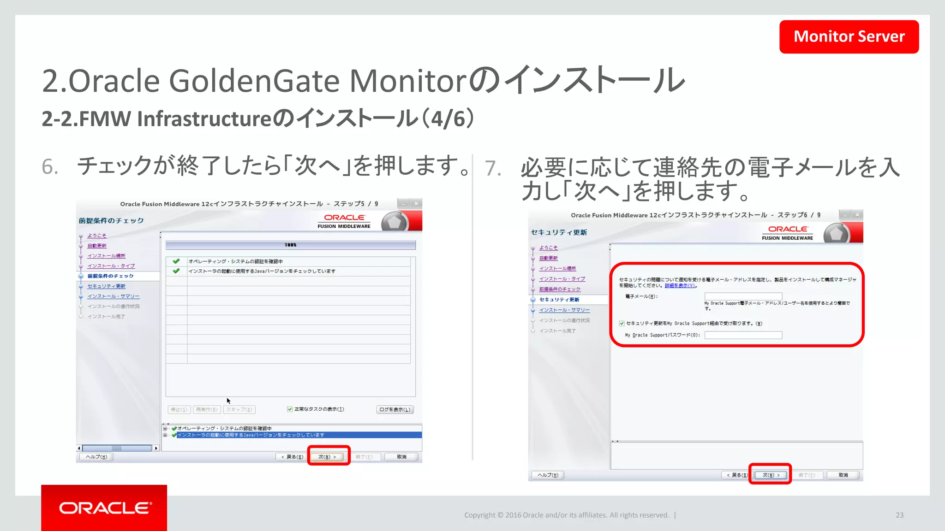945x531 pixels.
Task: Go to インストール場所 step in step 5 window
Action: [x=106, y=256]
